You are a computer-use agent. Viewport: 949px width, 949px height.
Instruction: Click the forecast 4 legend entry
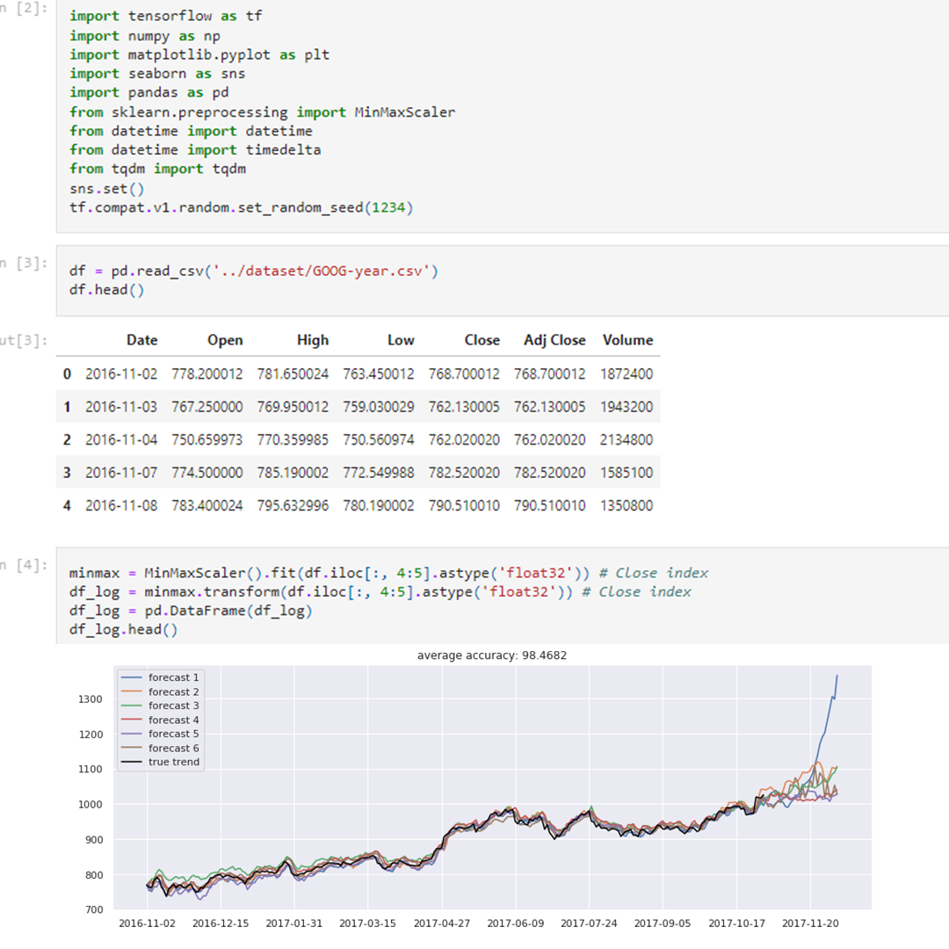click(x=160, y=720)
